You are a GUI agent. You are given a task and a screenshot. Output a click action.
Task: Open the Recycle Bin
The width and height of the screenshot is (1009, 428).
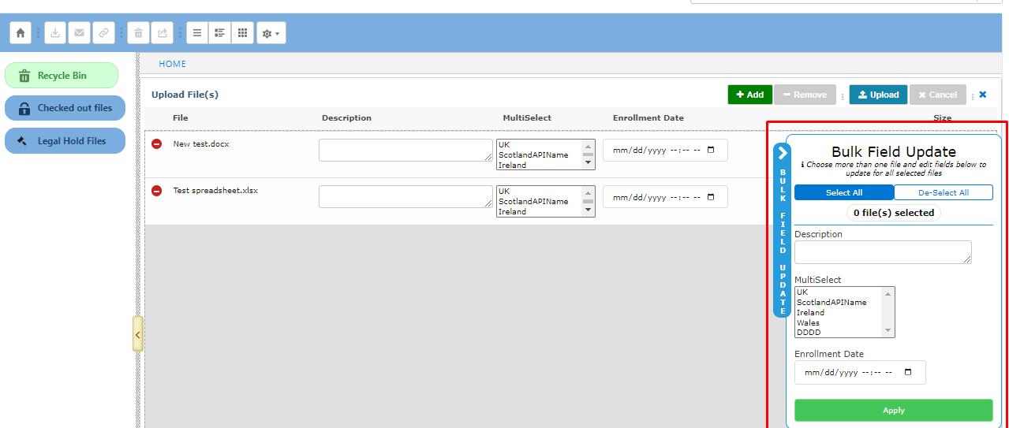pyautogui.click(x=62, y=76)
